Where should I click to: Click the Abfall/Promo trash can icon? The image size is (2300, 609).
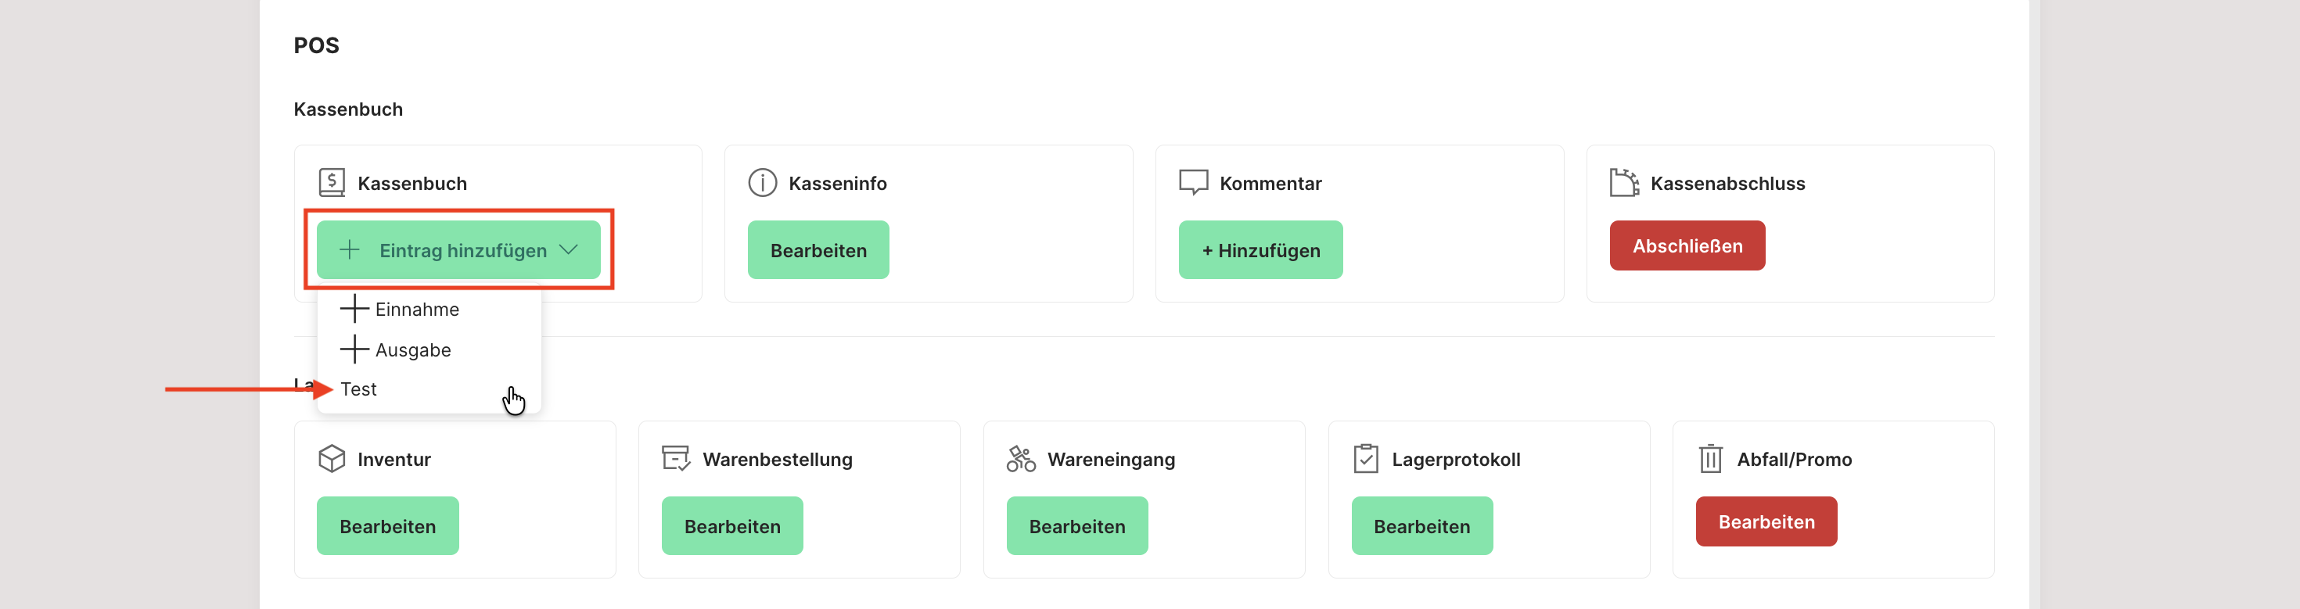coord(1710,458)
